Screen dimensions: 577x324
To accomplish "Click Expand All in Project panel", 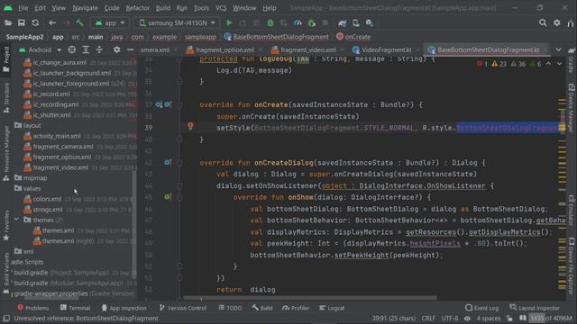I will pyautogui.click(x=86, y=49).
